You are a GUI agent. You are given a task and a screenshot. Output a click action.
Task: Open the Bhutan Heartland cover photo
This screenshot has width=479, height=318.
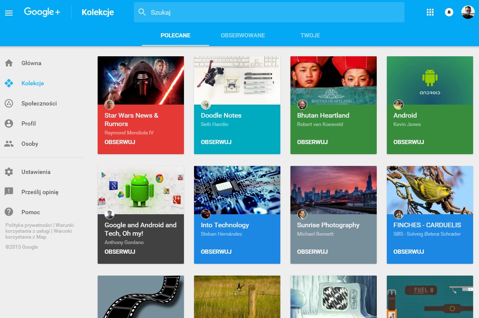pyautogui.click(x=333, y=81)
